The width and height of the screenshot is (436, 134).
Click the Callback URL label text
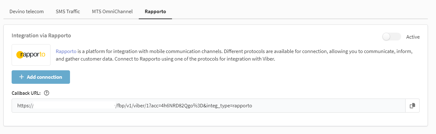pyautogui.click(x=27, y=93)
